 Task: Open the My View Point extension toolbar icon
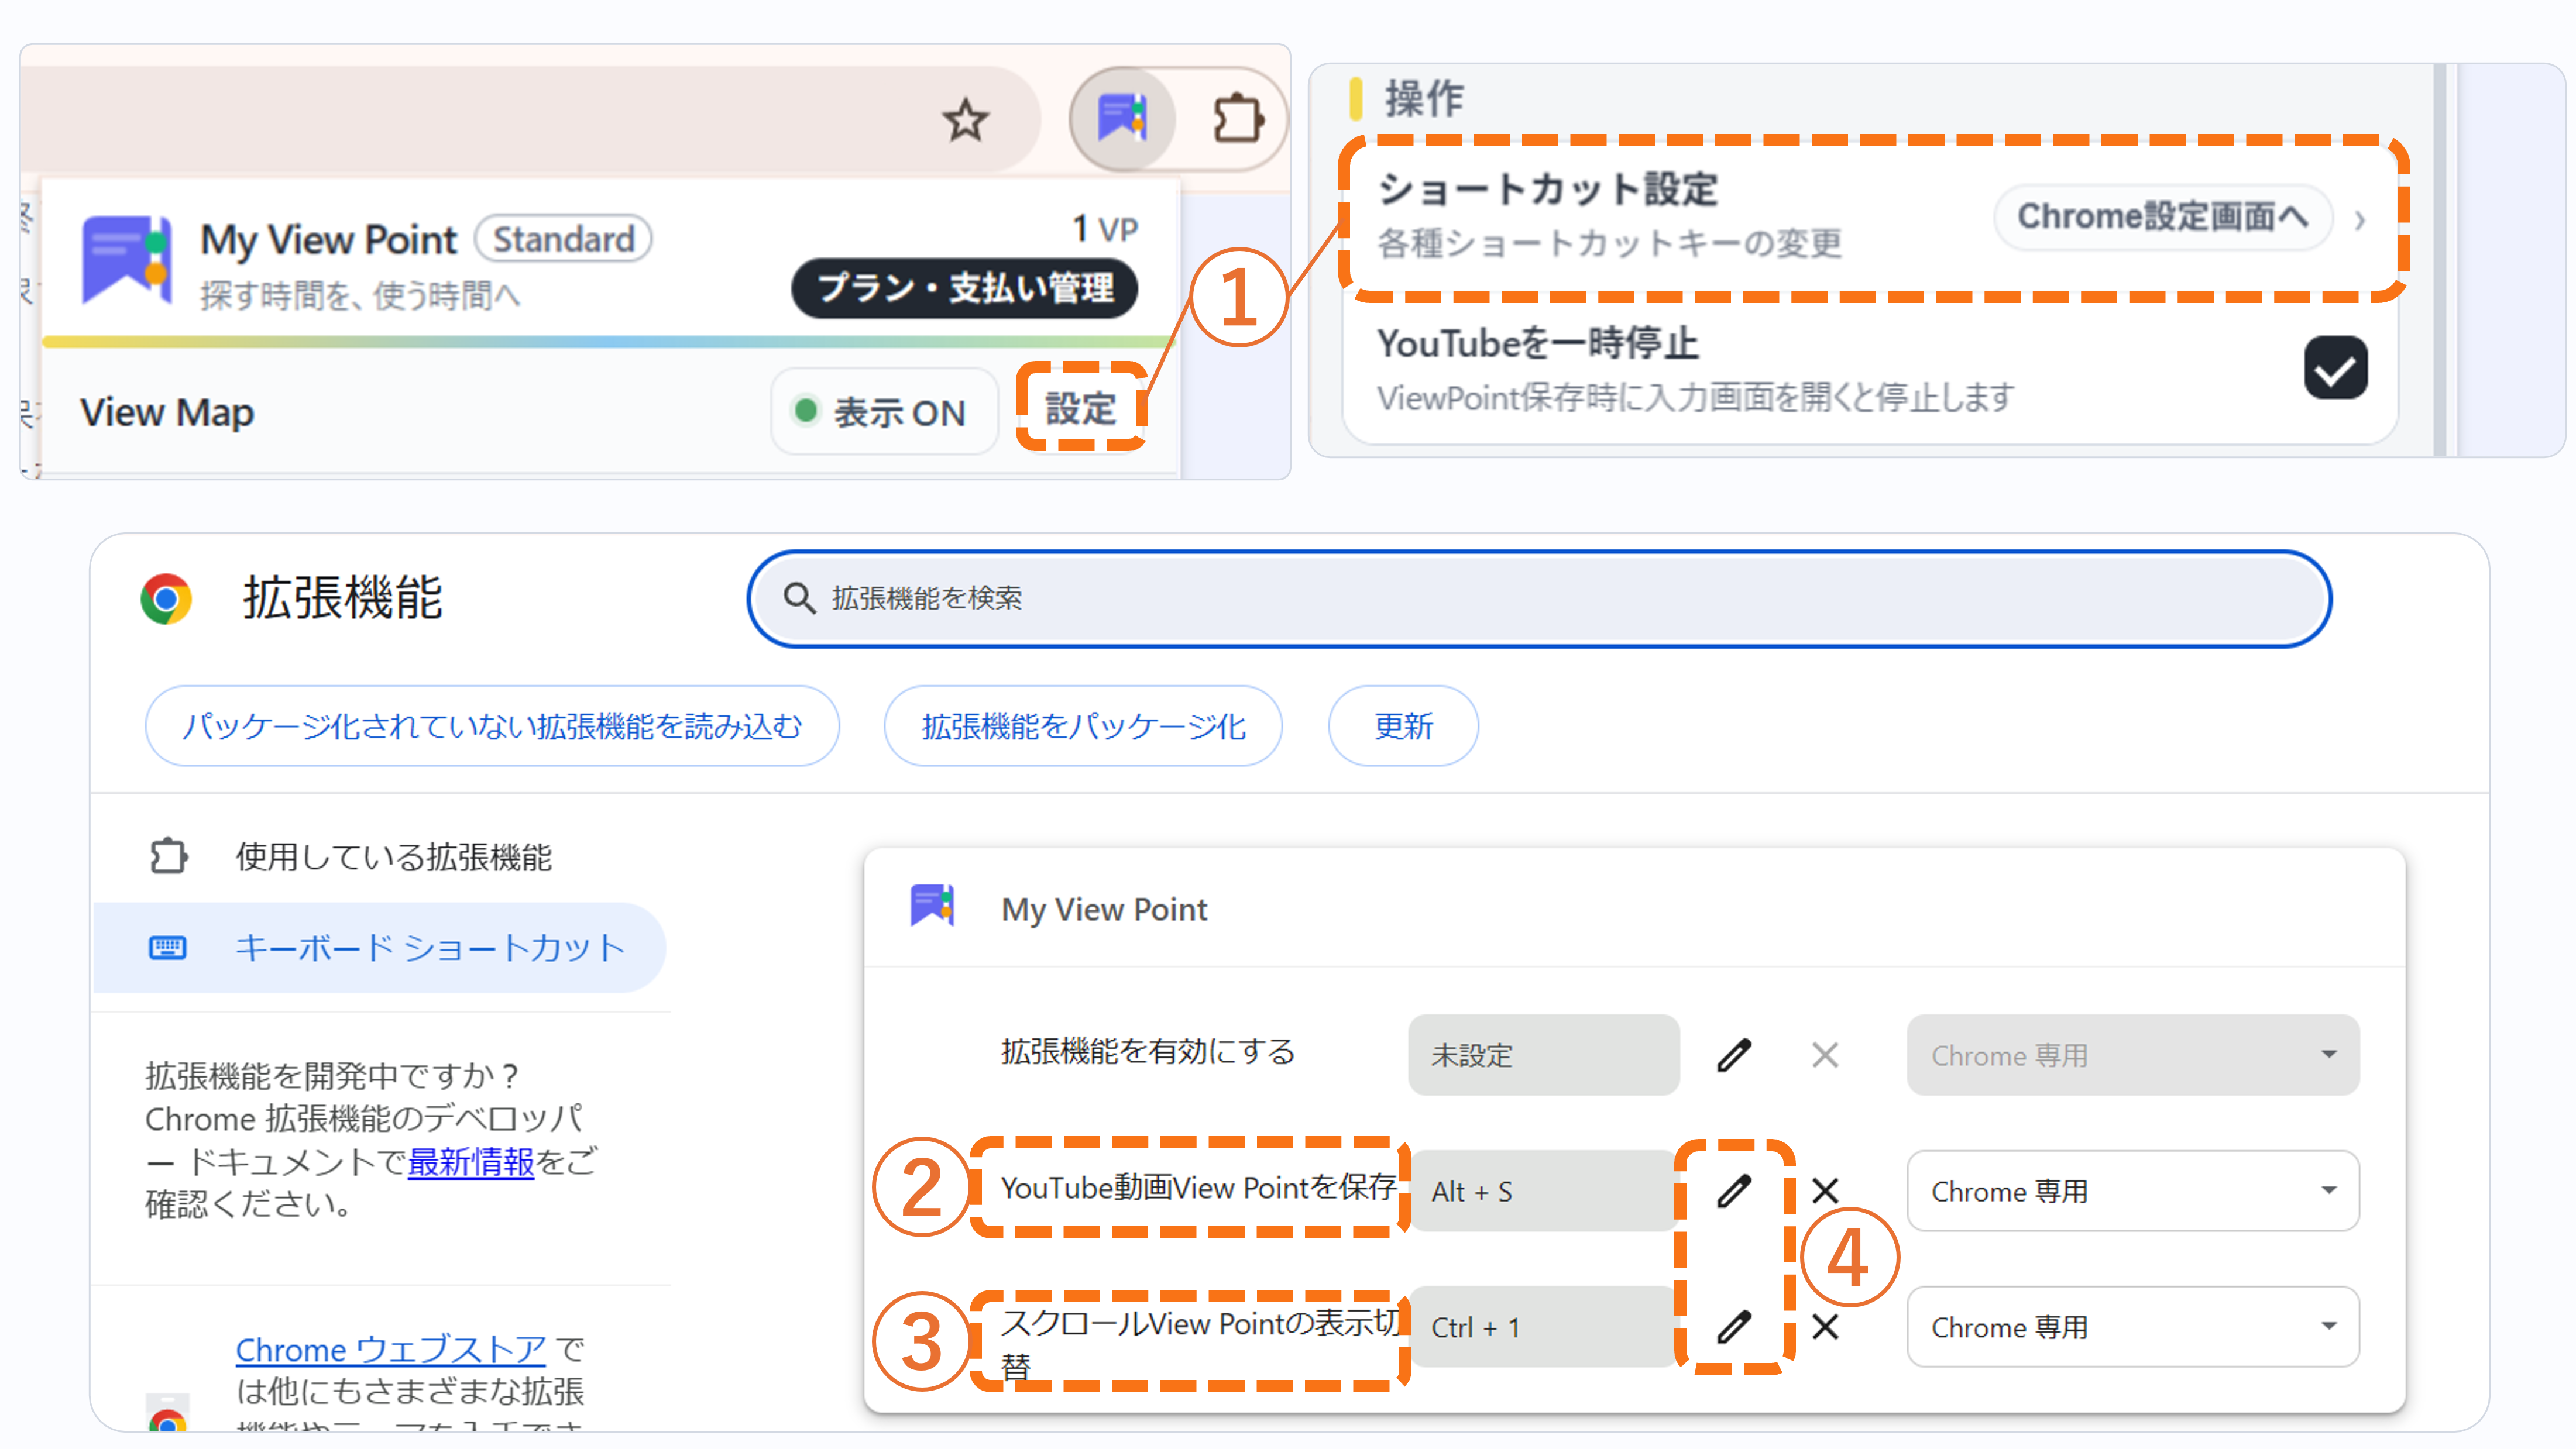(x=1122, y=119)
